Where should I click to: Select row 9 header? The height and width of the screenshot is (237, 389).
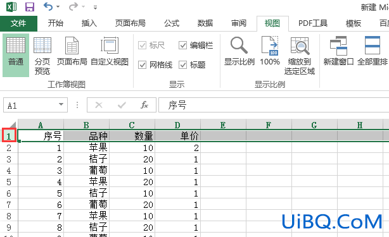click(9, 228)
